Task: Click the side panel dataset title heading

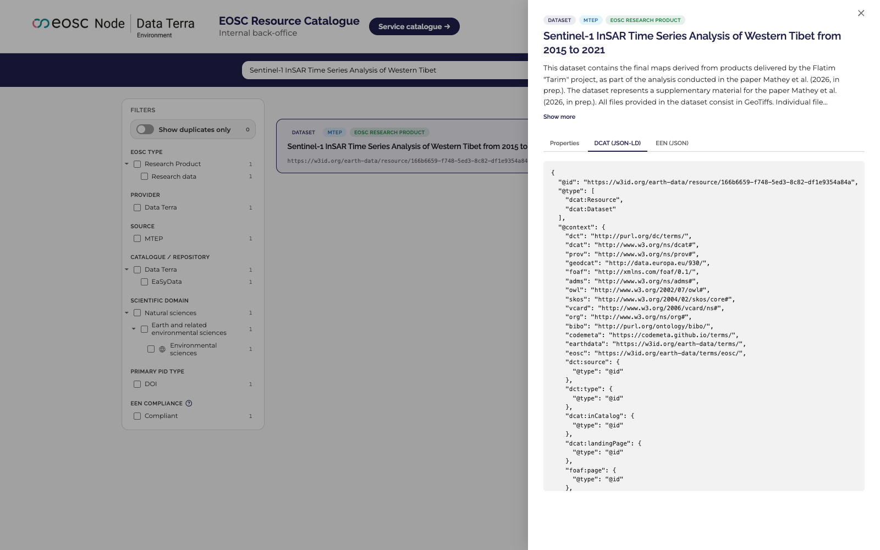Action: 692,43
